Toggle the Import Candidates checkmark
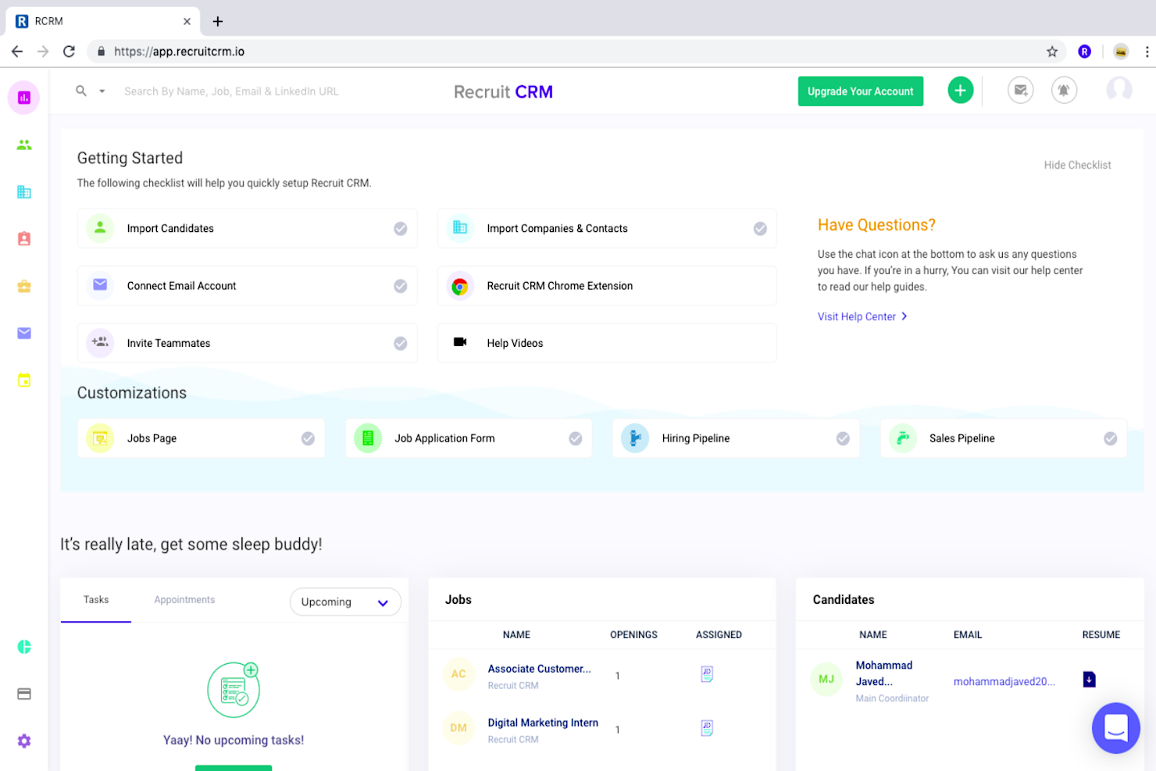 tap(401, 229)
